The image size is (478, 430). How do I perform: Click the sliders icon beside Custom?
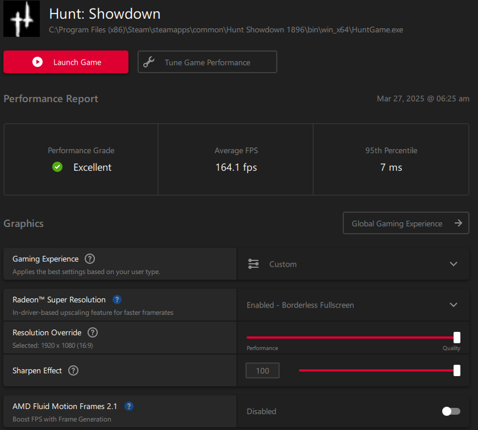pos(253,264)
